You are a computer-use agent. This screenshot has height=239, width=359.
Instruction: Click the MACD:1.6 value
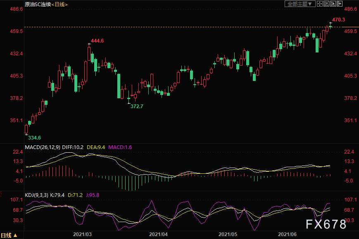120,147
